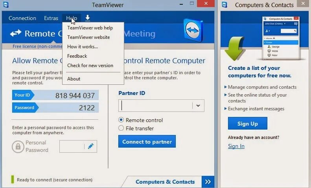Choose Check for new version

pos(90,66)
